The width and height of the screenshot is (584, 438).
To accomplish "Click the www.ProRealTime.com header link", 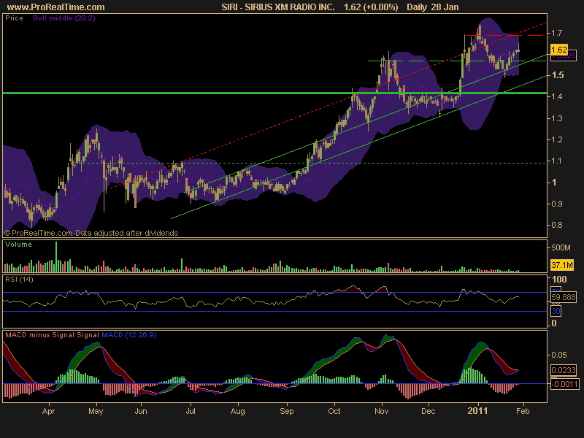I will tap(56, 7).
